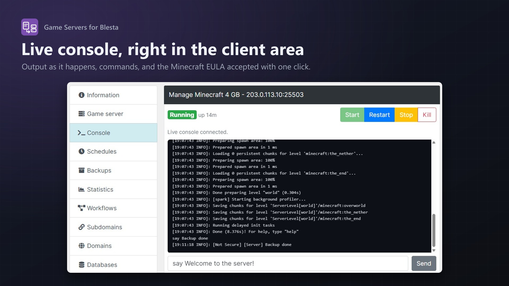Screen dimensions: 509x286
Task: Click the green Running status badge
Action: click(182, 115)
